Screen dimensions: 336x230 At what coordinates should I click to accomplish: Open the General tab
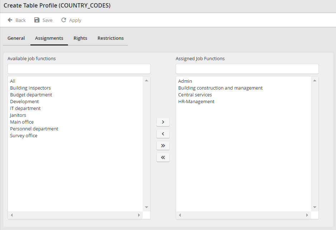[16, 38]
